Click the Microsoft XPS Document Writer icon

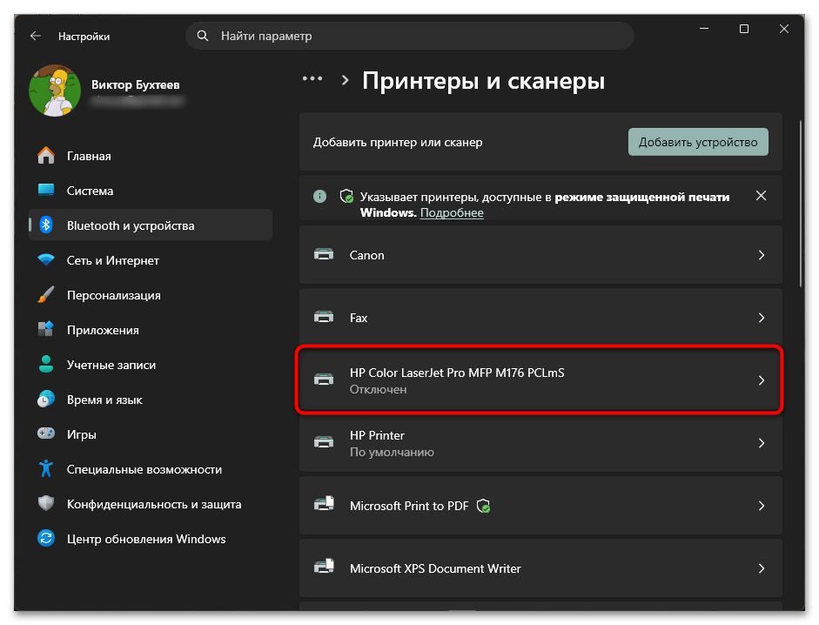pos(324,567)
